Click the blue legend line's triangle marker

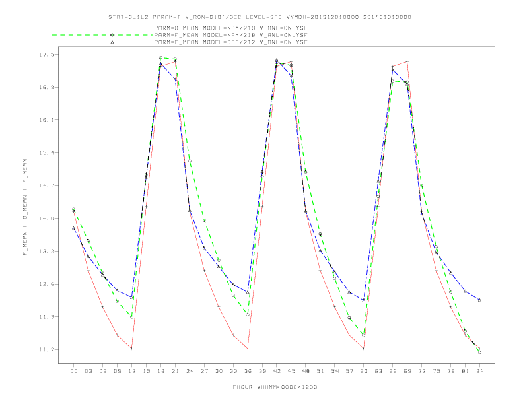[x=112, y=42]
